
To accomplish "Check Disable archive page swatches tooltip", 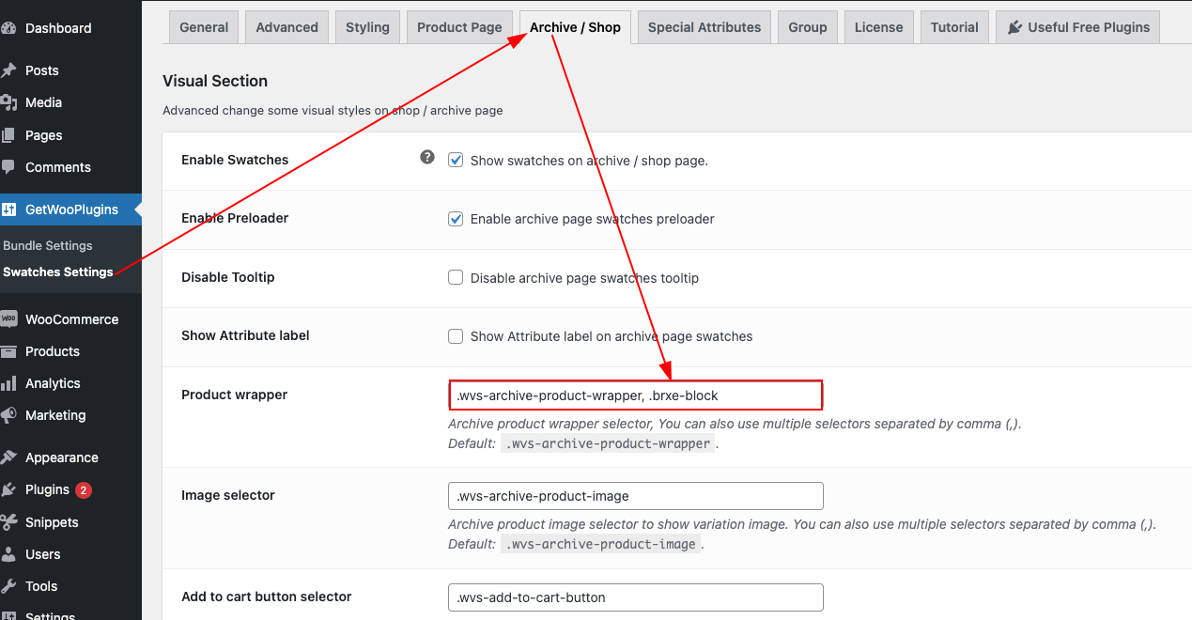I will pos(456,277).
